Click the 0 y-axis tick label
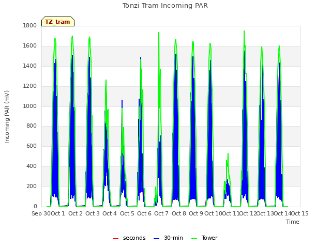 tap(35, 206)
